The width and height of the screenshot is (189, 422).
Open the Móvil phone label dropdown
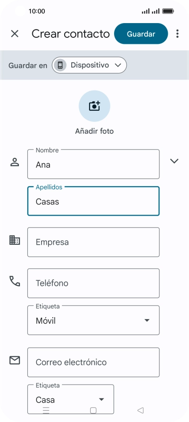[93, 320]
